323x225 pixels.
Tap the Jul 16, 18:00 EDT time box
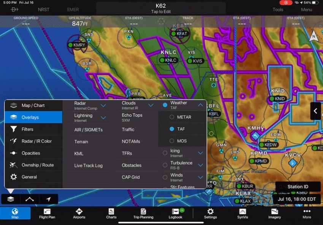pyautogui.click(x=297, y=199)
